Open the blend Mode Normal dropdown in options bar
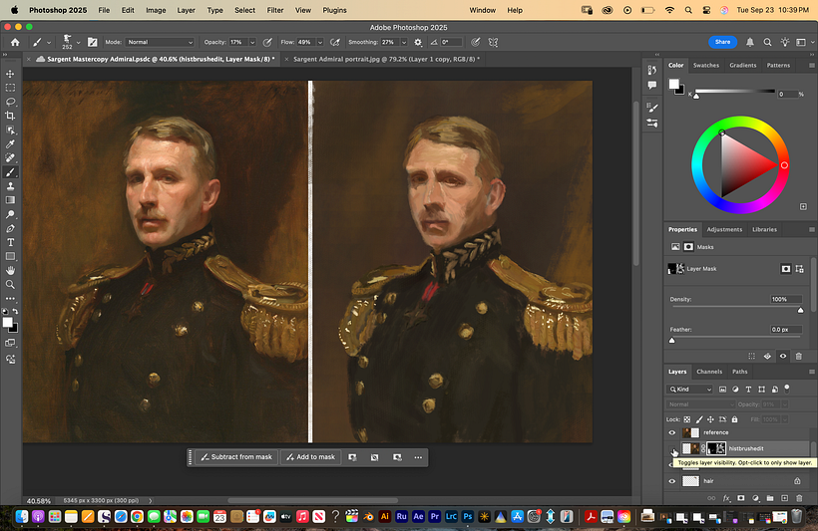Viewport: 818px width, 531px height. click(x=161, y=42)
